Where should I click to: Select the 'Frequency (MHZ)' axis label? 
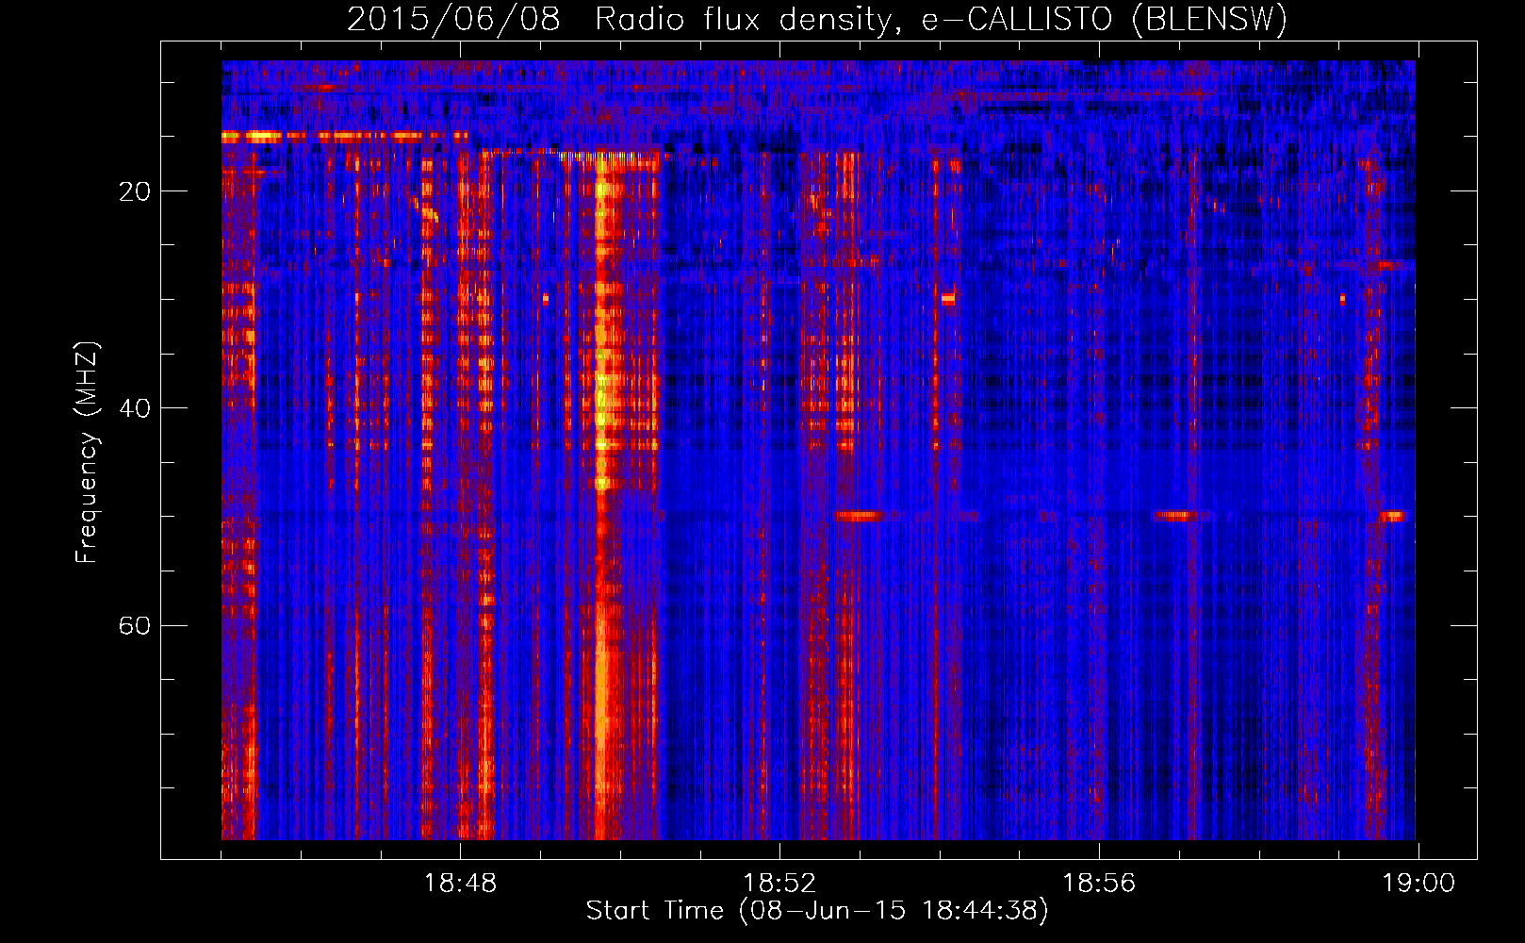pos(87,453)
